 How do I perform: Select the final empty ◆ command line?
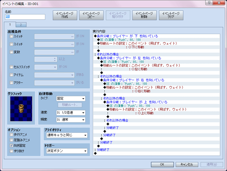tap(156, 153)
